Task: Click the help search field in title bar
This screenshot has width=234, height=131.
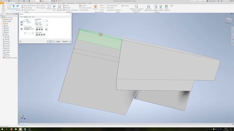Action: [198, 1]
